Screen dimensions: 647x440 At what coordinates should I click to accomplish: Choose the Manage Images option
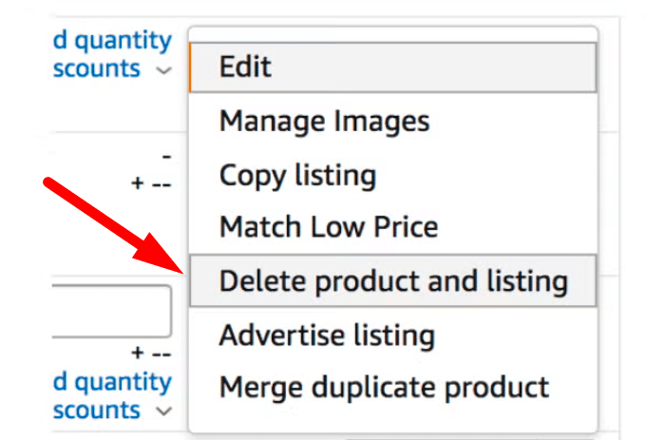tap(392, 121)
